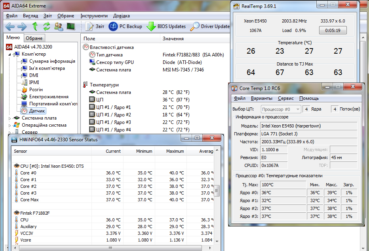Click HWiNFO64 vertical scrollbar down arrow
This screenshot has height=251, width=369.
(217, 241)
